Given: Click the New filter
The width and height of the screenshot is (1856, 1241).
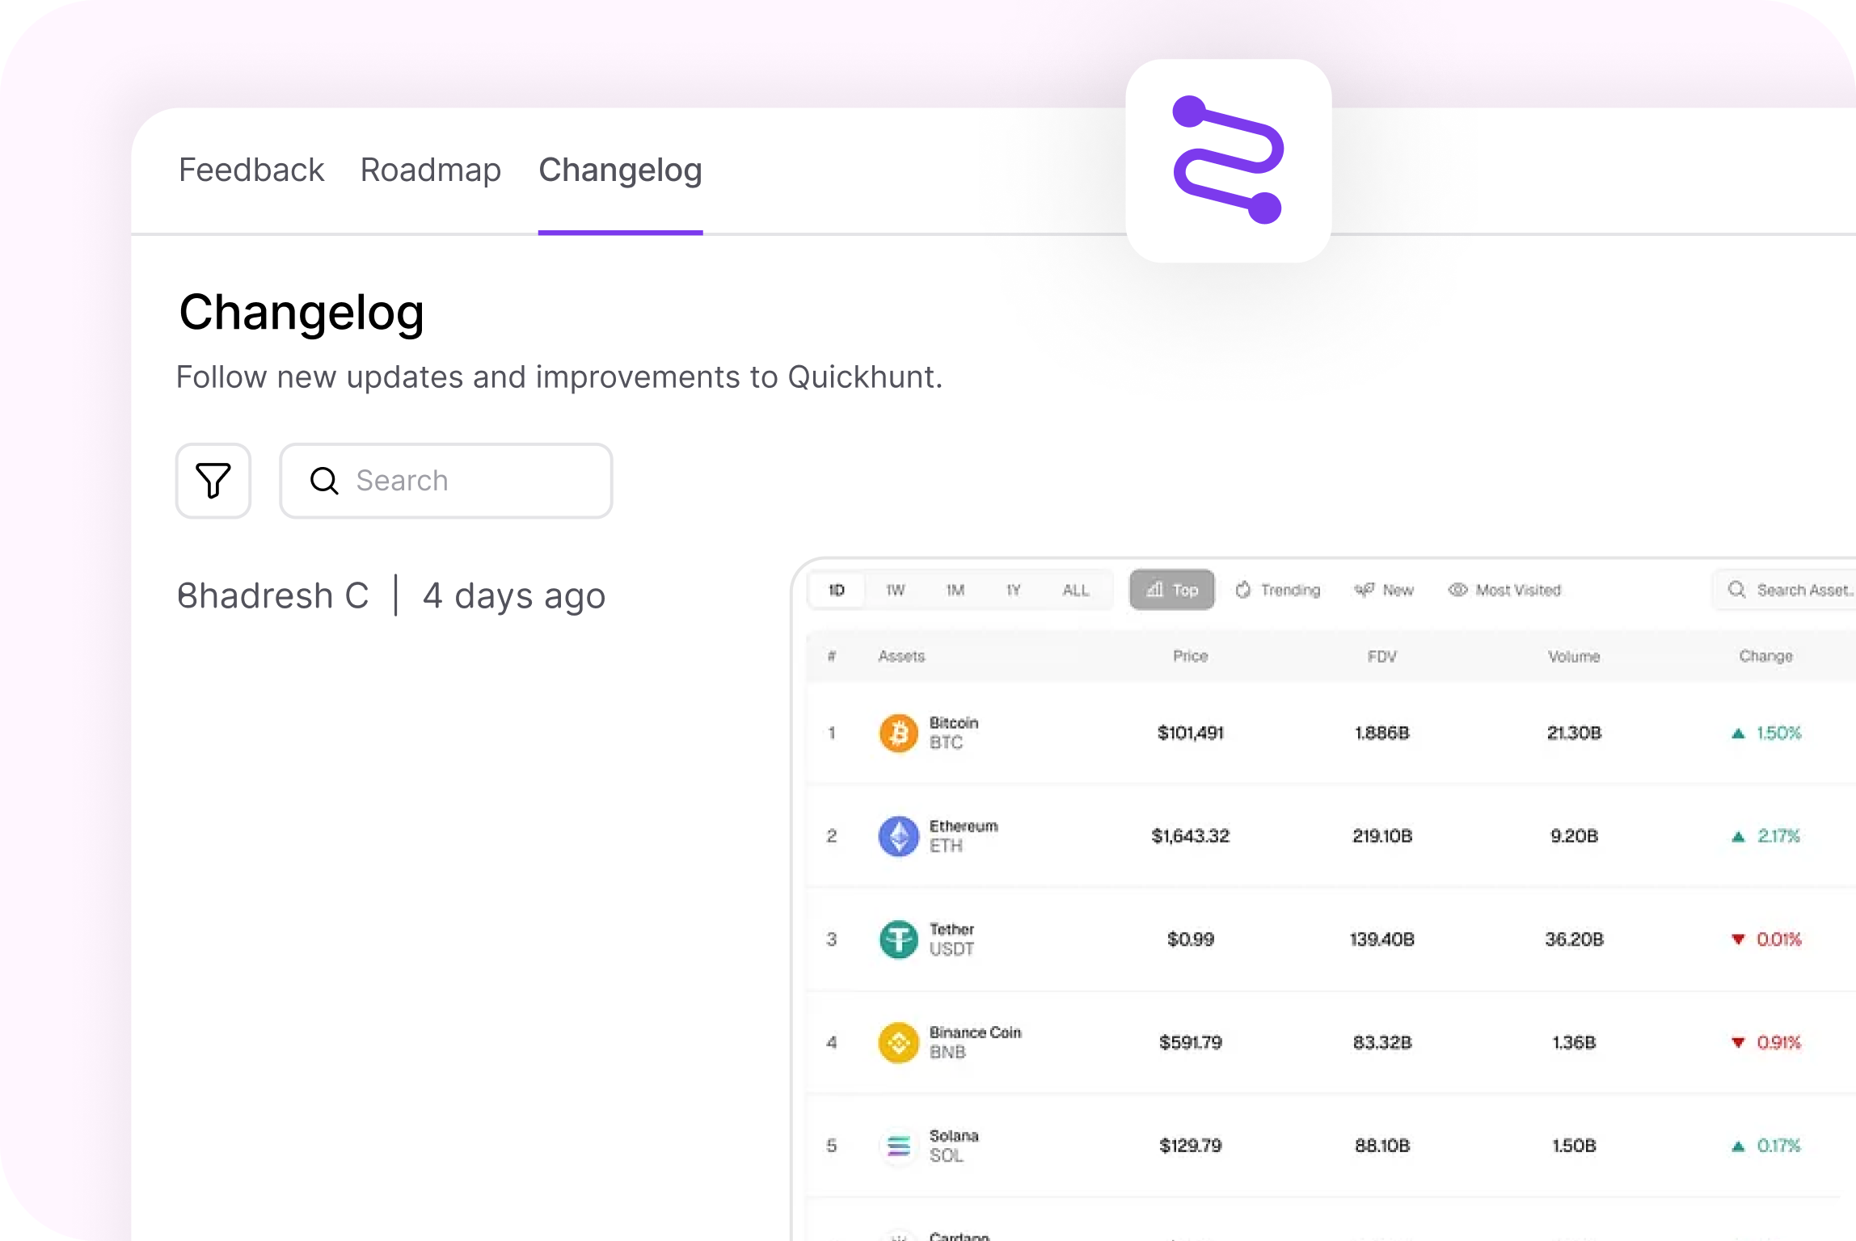Looking at the screenshot, I should (1384, 590).
